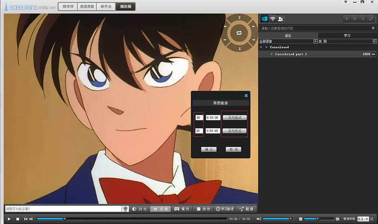The image size is (378, 224).
Task: Click the subtitle dictation input field
Action: click(x=63, y=209)
